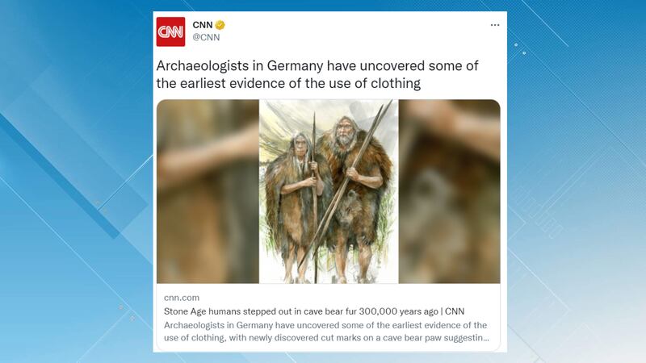The width and height of the screenshot is (646, 363).
Task: Open the cnn.com domain link
Action: pos(182,298)
